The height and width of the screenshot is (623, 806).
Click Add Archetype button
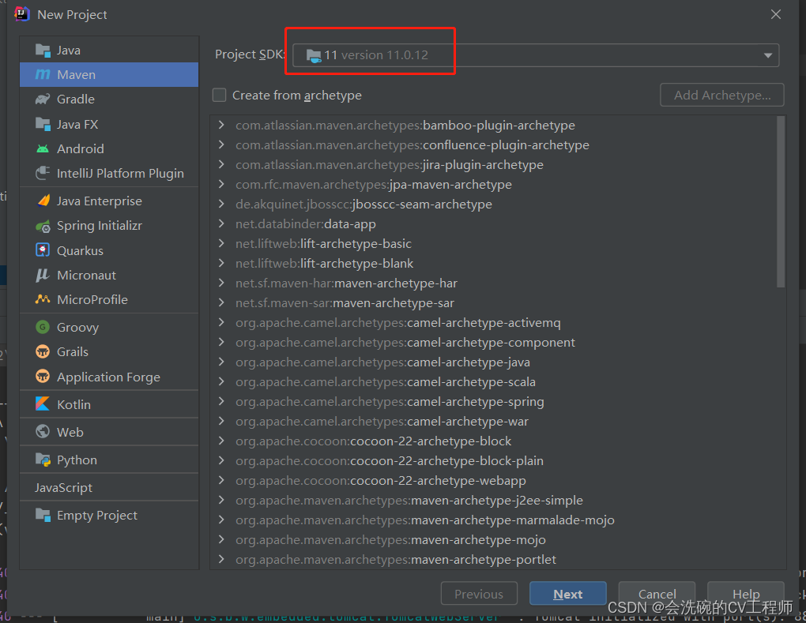722,95
